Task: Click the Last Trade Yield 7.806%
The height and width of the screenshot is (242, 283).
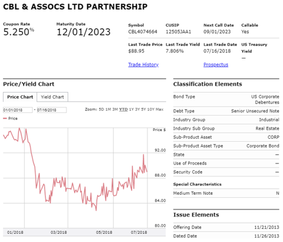Action: click(x=175, y=51)
